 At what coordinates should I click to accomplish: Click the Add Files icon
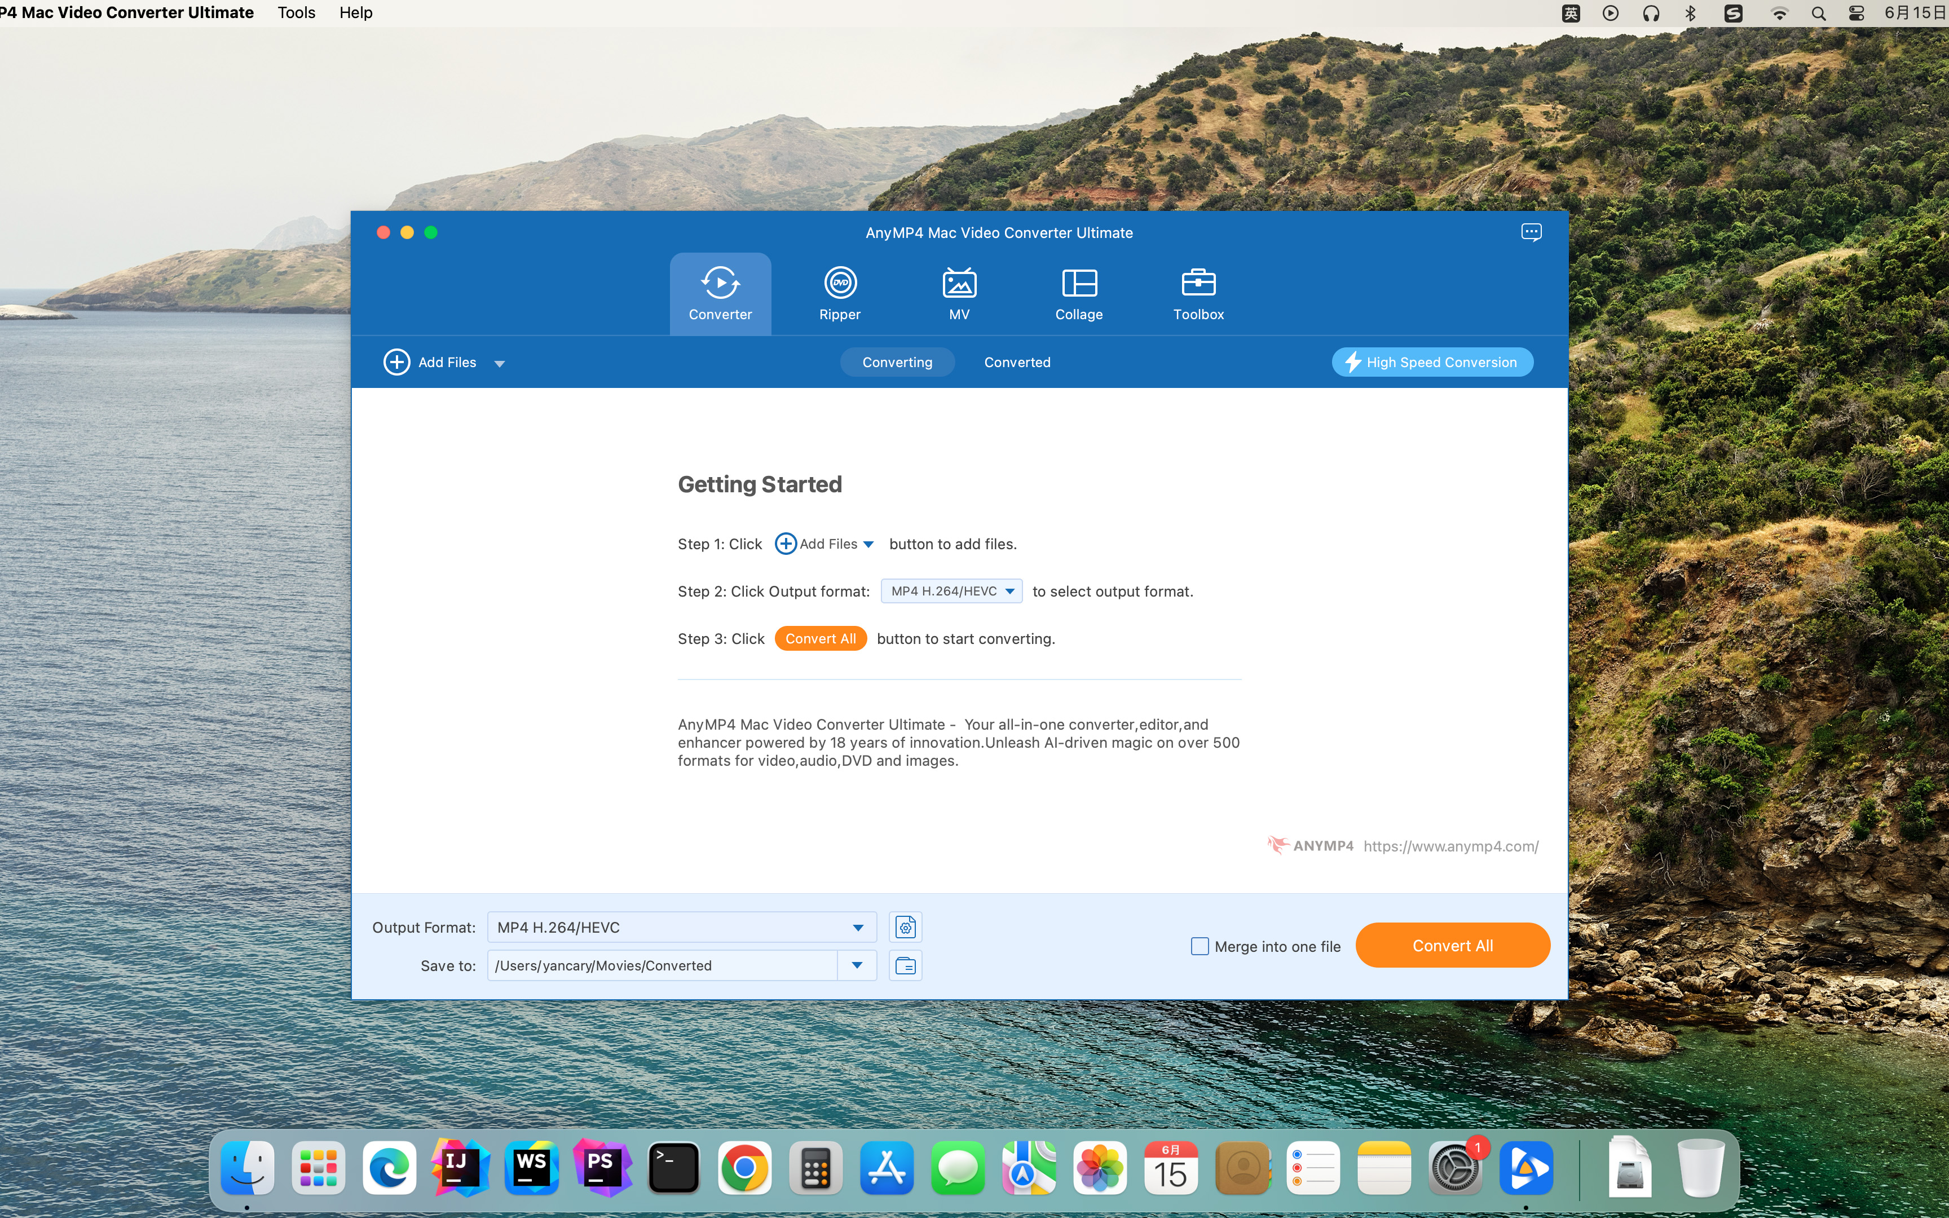click(397, 362)
